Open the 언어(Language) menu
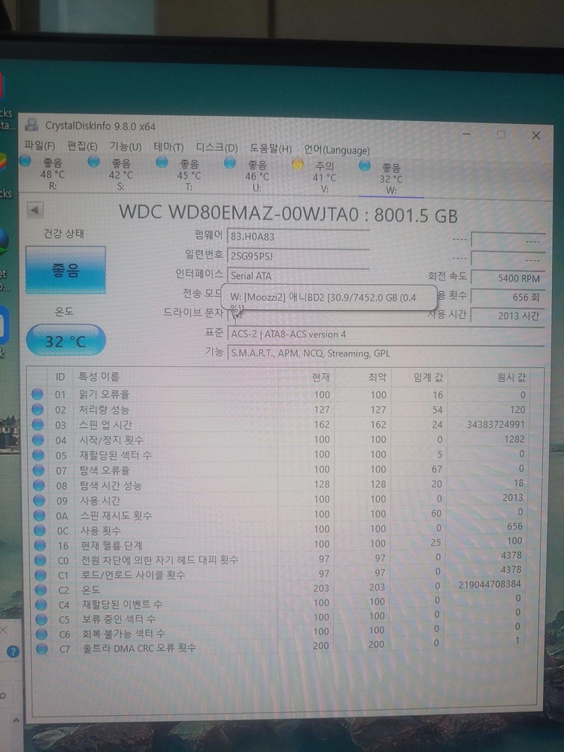The width and height of the screenshot is (564, 752). coord(337,150)
